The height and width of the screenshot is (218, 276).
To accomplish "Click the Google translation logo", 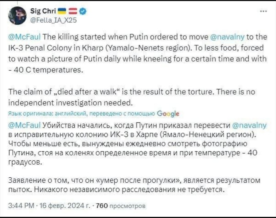I will point(168,114).
